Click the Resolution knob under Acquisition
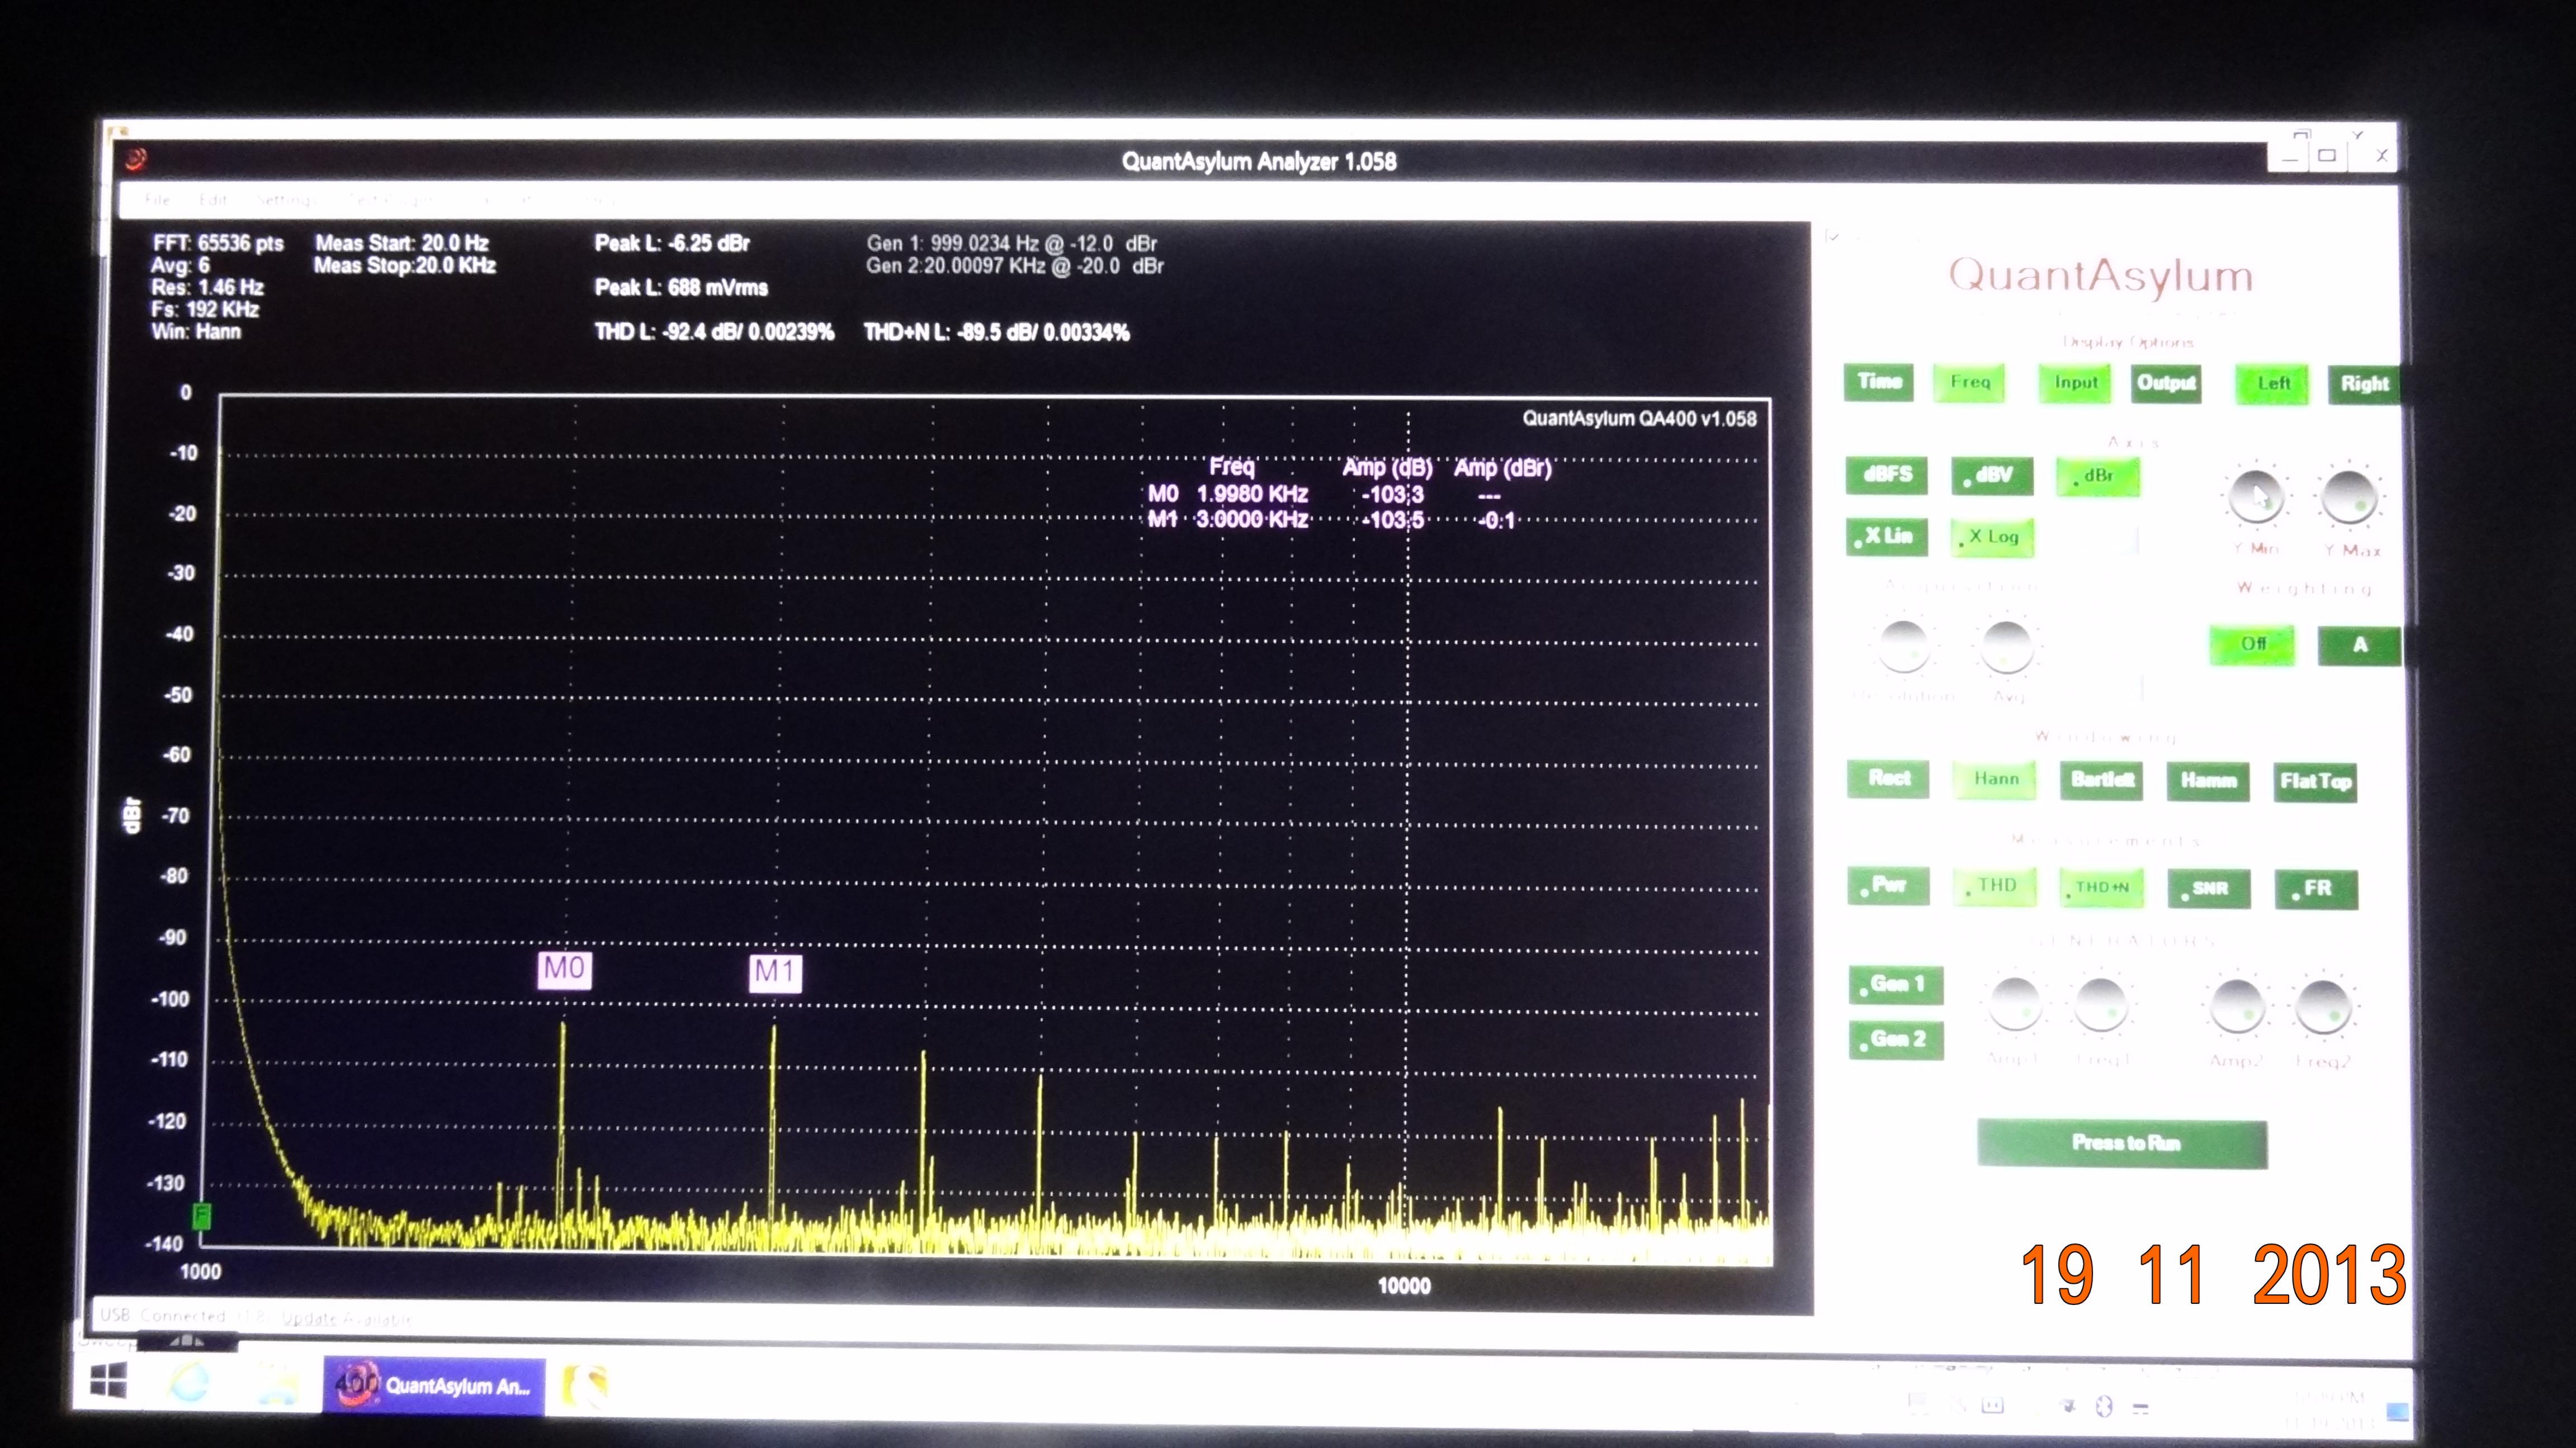 1903,647
